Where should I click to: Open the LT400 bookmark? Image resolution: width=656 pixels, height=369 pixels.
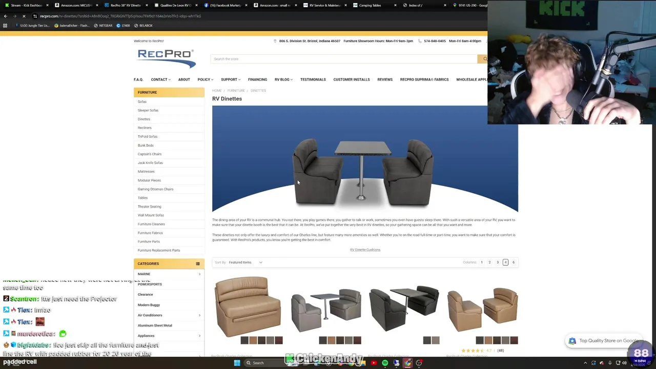(122, 25)
